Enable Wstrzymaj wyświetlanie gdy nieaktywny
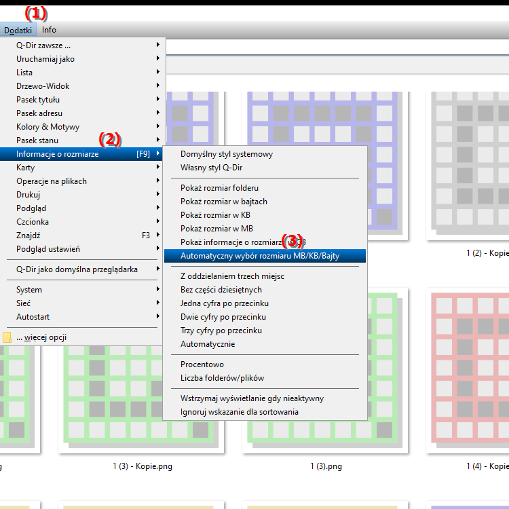The width and height of the screenshot is (509, 509). coord(252,398)
